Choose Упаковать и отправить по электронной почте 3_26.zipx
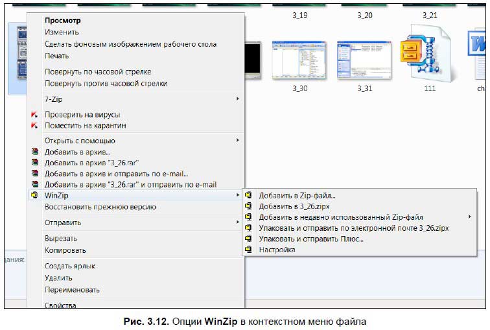The height and width of the screenshot is (330, 490). (354, 228)
